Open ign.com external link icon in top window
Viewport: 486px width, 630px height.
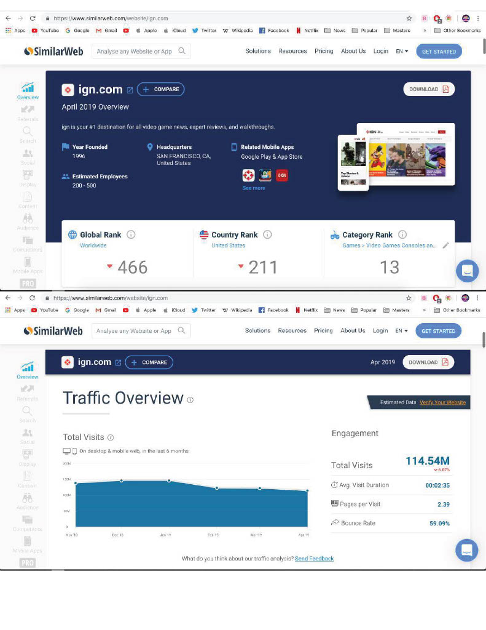[130, 90]
